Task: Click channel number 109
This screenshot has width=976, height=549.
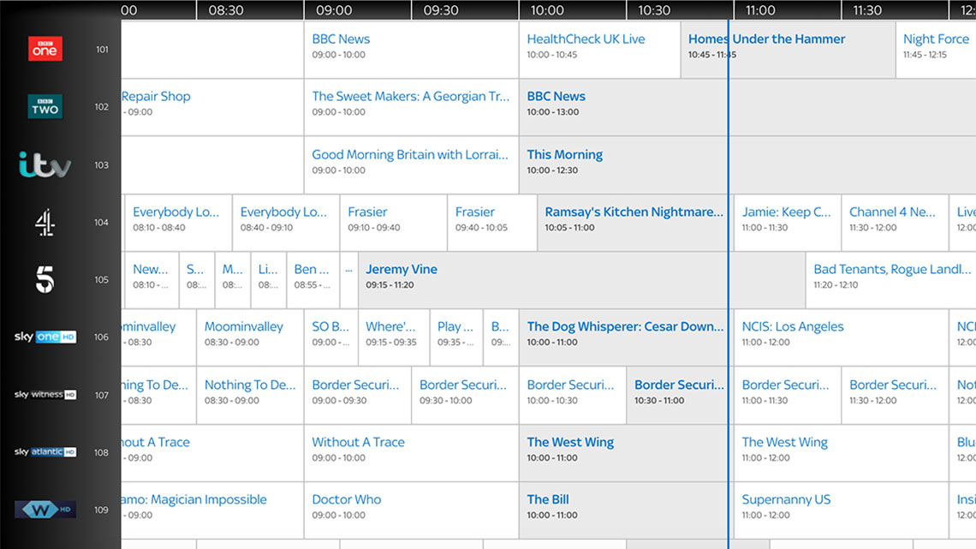Action: point(102,510)
